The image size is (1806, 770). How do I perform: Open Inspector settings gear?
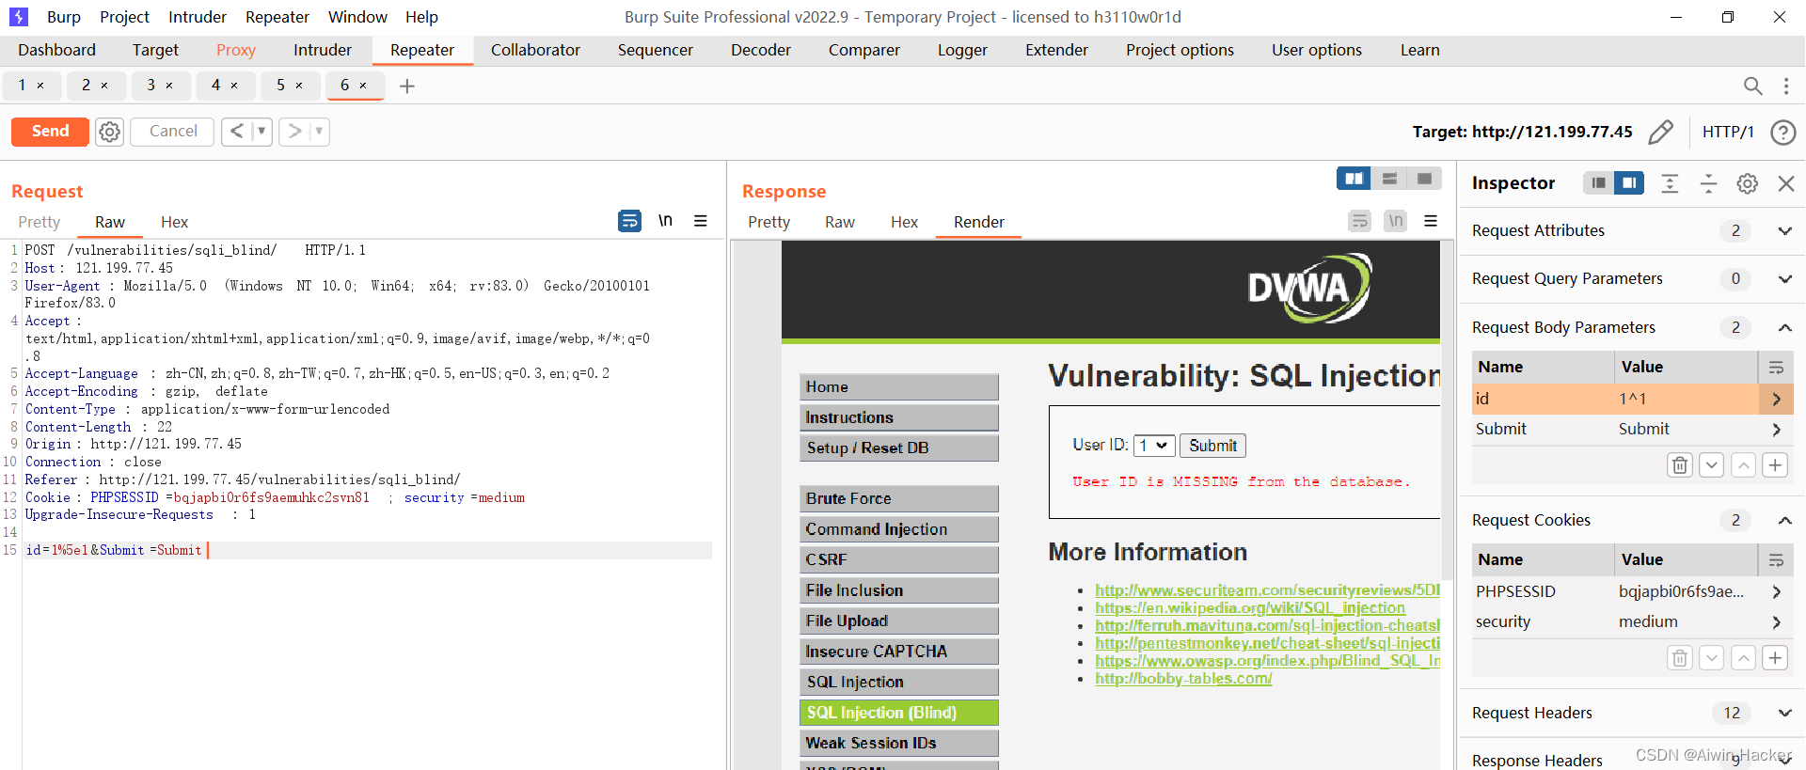[1748, 183]
